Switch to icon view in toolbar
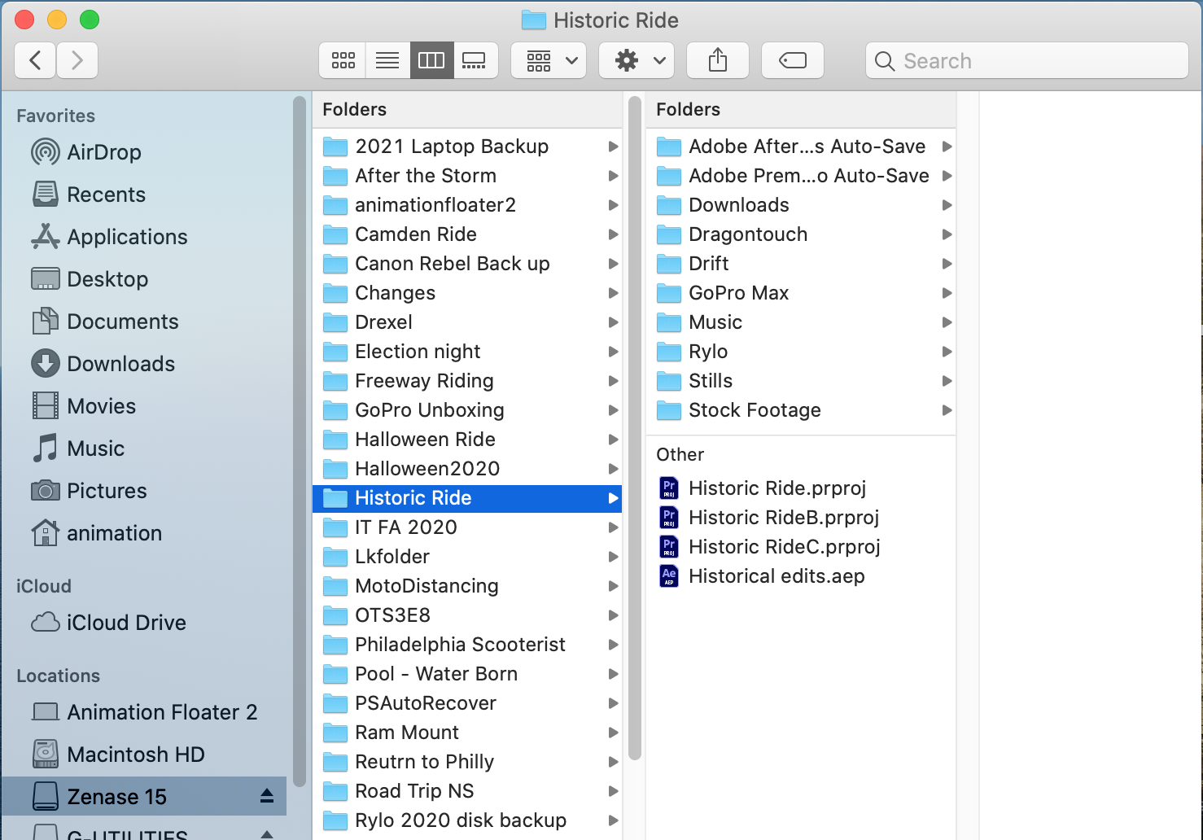This screenshot has height=840, width=1203. [x=343, y=61]
